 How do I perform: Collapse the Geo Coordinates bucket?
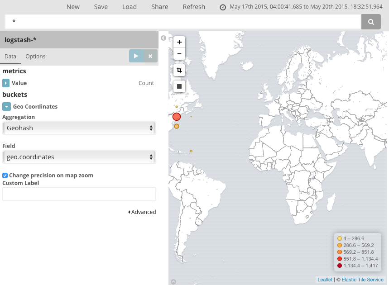pos(6,106)
